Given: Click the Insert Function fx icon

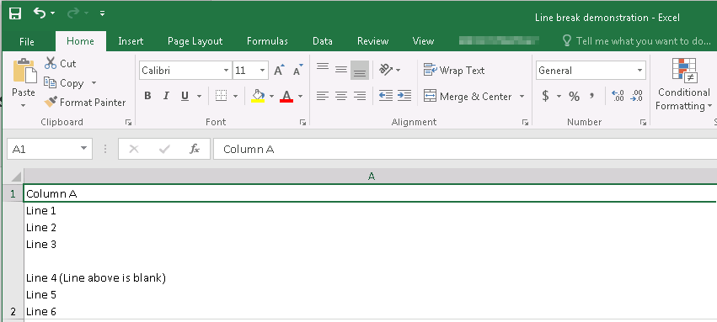Looking at the screenshot, I should 195,149.
